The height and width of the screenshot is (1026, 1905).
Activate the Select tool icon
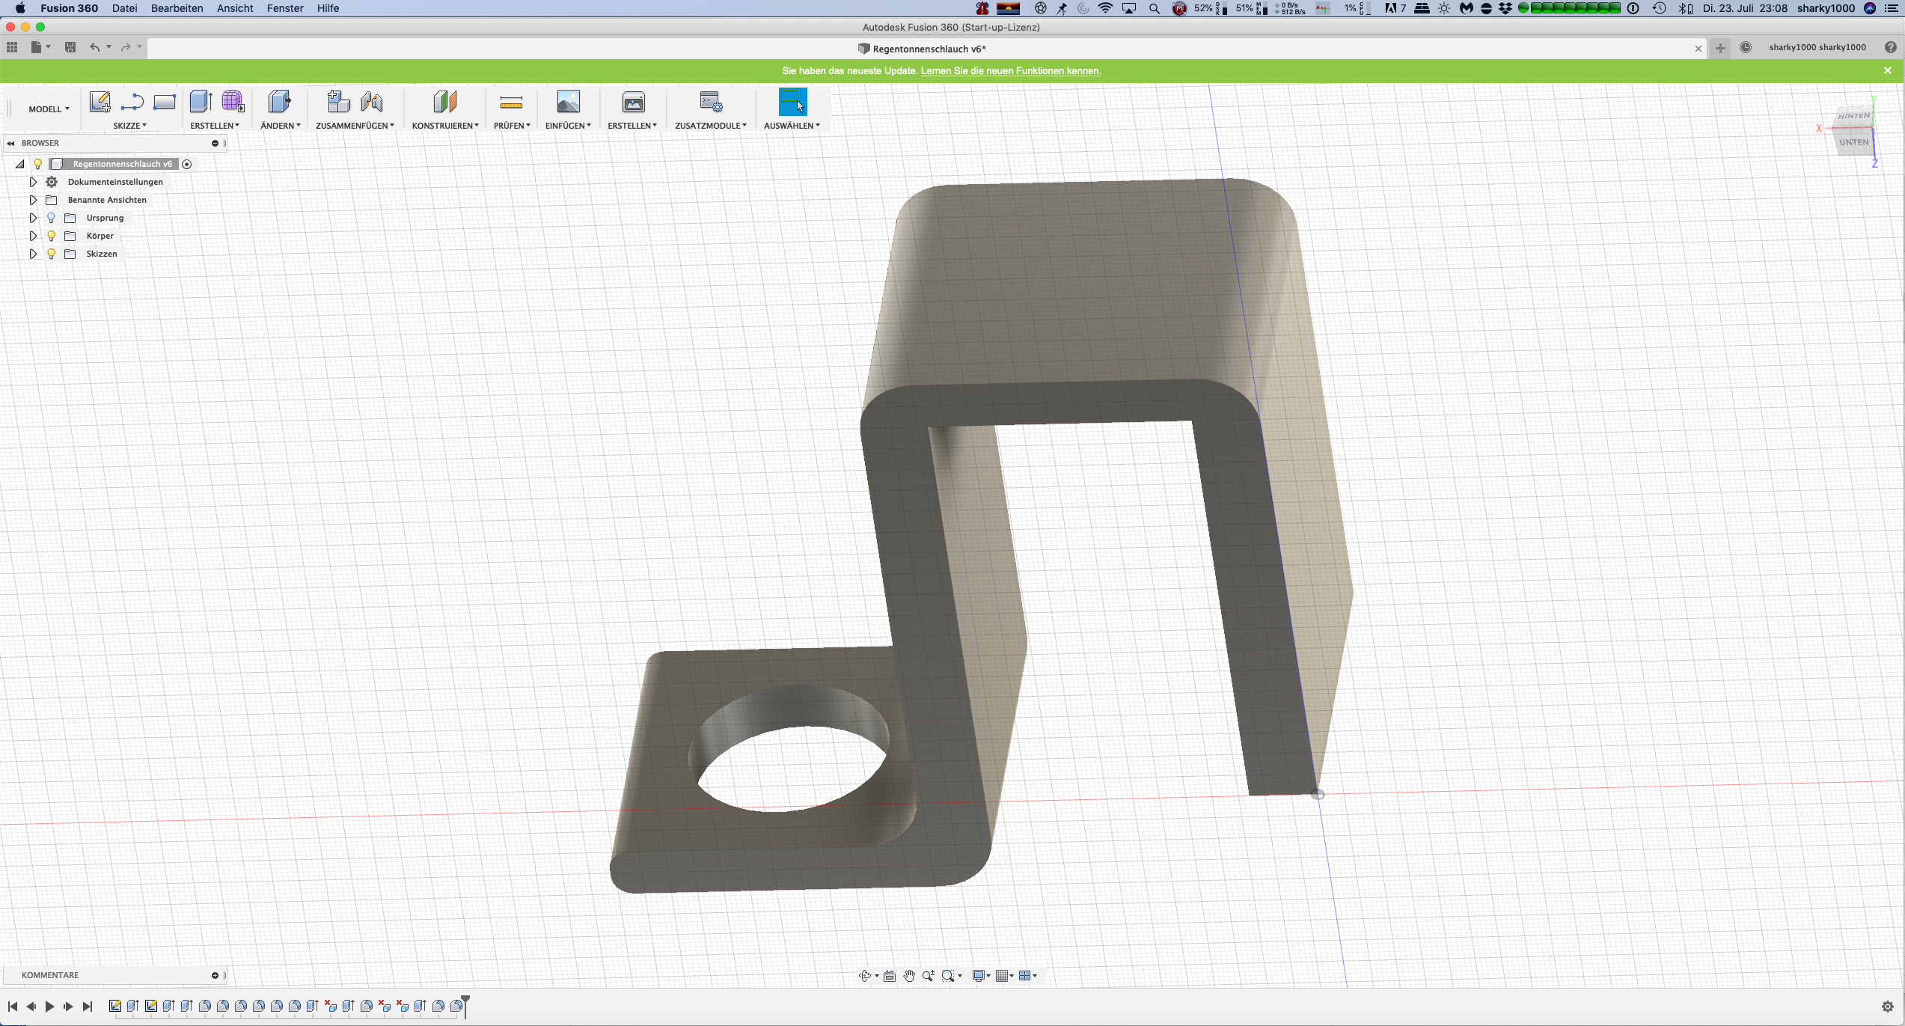[792, 101]
